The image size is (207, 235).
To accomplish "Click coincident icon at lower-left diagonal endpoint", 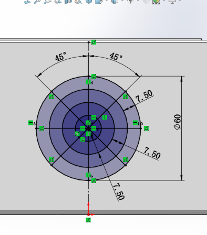I will 51,159.
